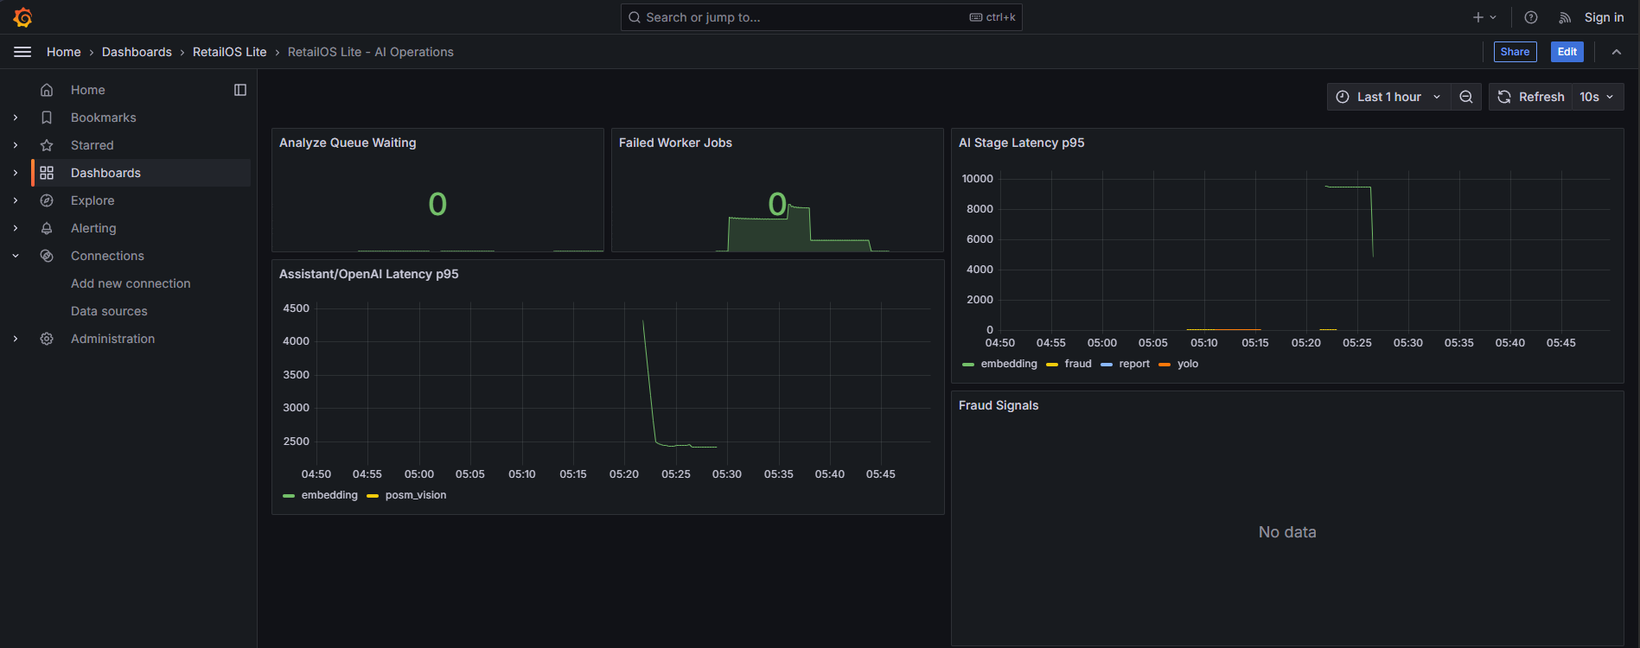Screen dimensions: 1640x648
Task: Click Fraud Signals panel title
Action: (999, 405)
